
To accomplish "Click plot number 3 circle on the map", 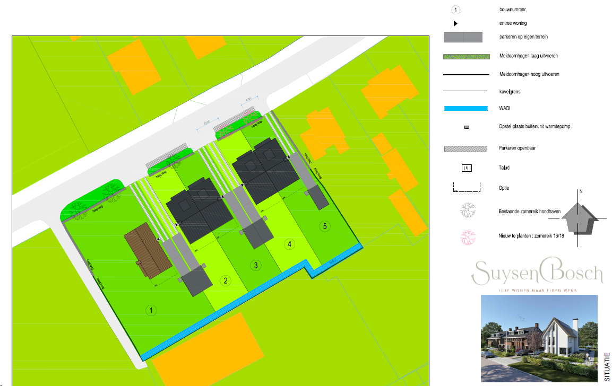I will pyautogui.click(x=255, y=265).
